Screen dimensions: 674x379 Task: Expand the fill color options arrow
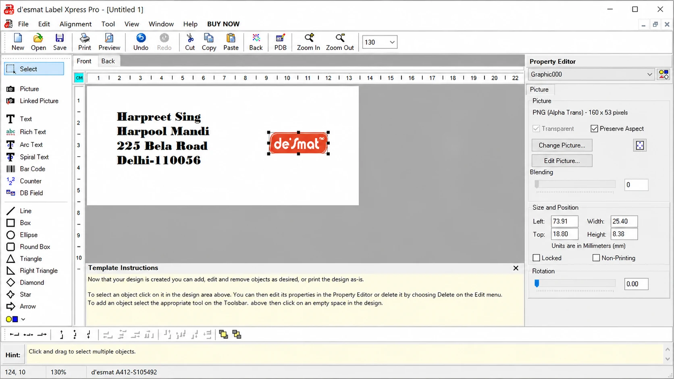[23, 319]
